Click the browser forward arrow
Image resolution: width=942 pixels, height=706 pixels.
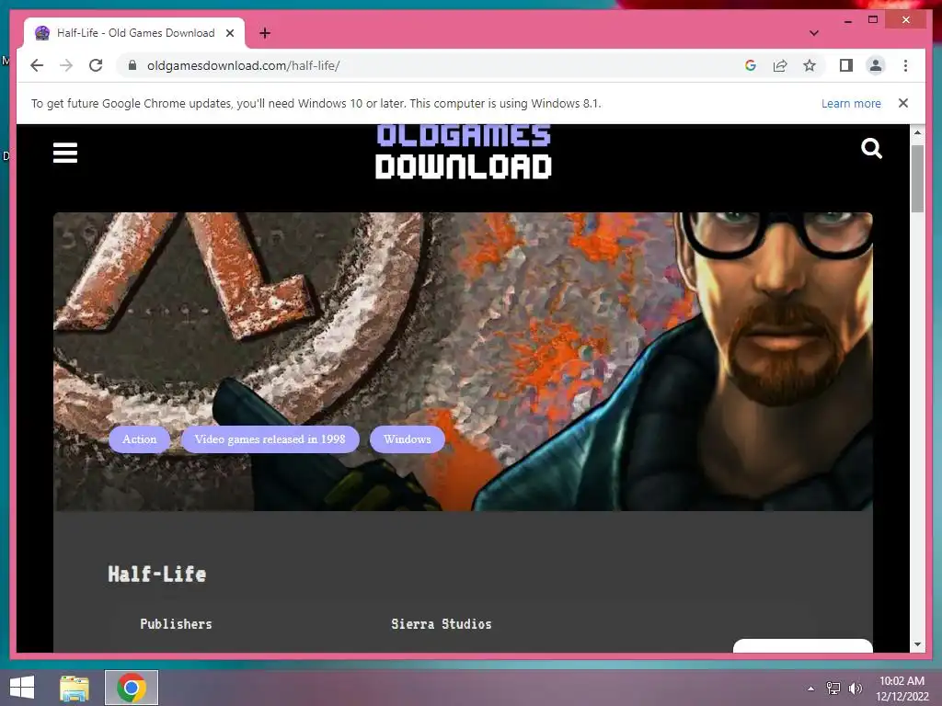[x=66, y=65]
